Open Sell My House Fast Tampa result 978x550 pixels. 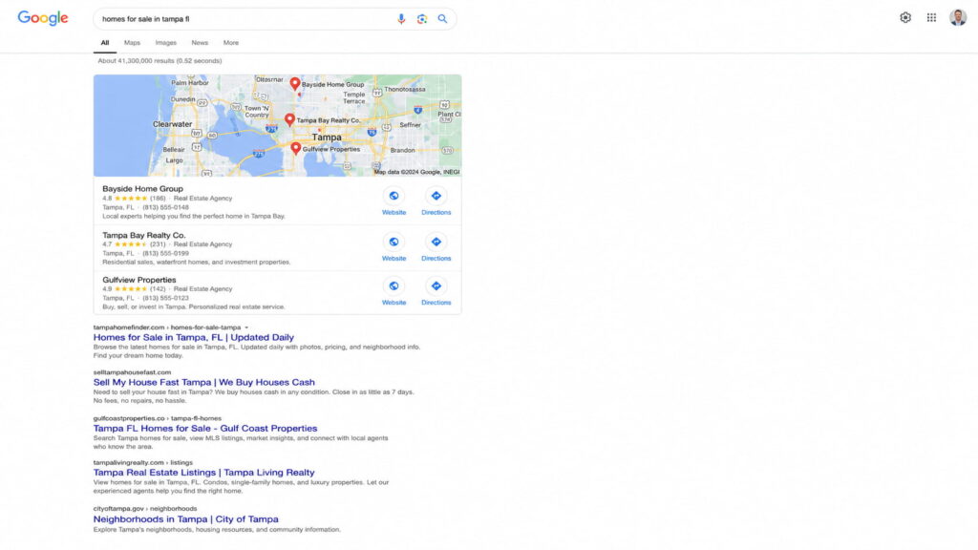click(204, 382)
